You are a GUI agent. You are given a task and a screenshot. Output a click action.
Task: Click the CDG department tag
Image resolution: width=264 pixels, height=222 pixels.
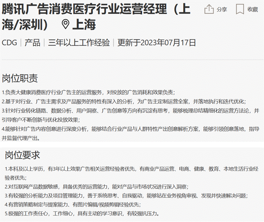(10, 43)
